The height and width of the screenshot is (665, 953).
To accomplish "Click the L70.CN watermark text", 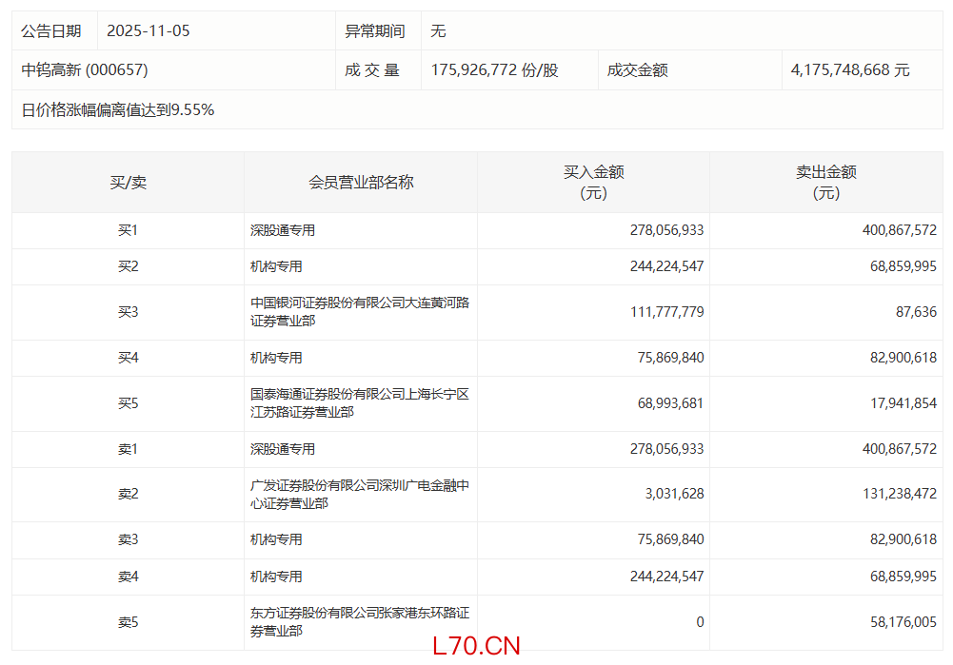I will (x=476, y=647).
